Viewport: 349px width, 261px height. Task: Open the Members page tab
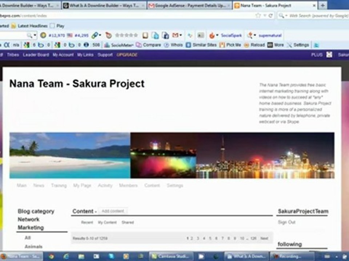click(x=128, y=186)
